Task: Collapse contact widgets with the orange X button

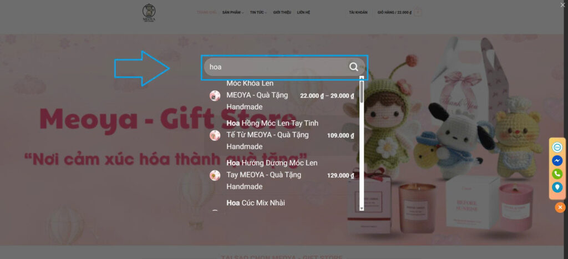Action: (560, 207)
